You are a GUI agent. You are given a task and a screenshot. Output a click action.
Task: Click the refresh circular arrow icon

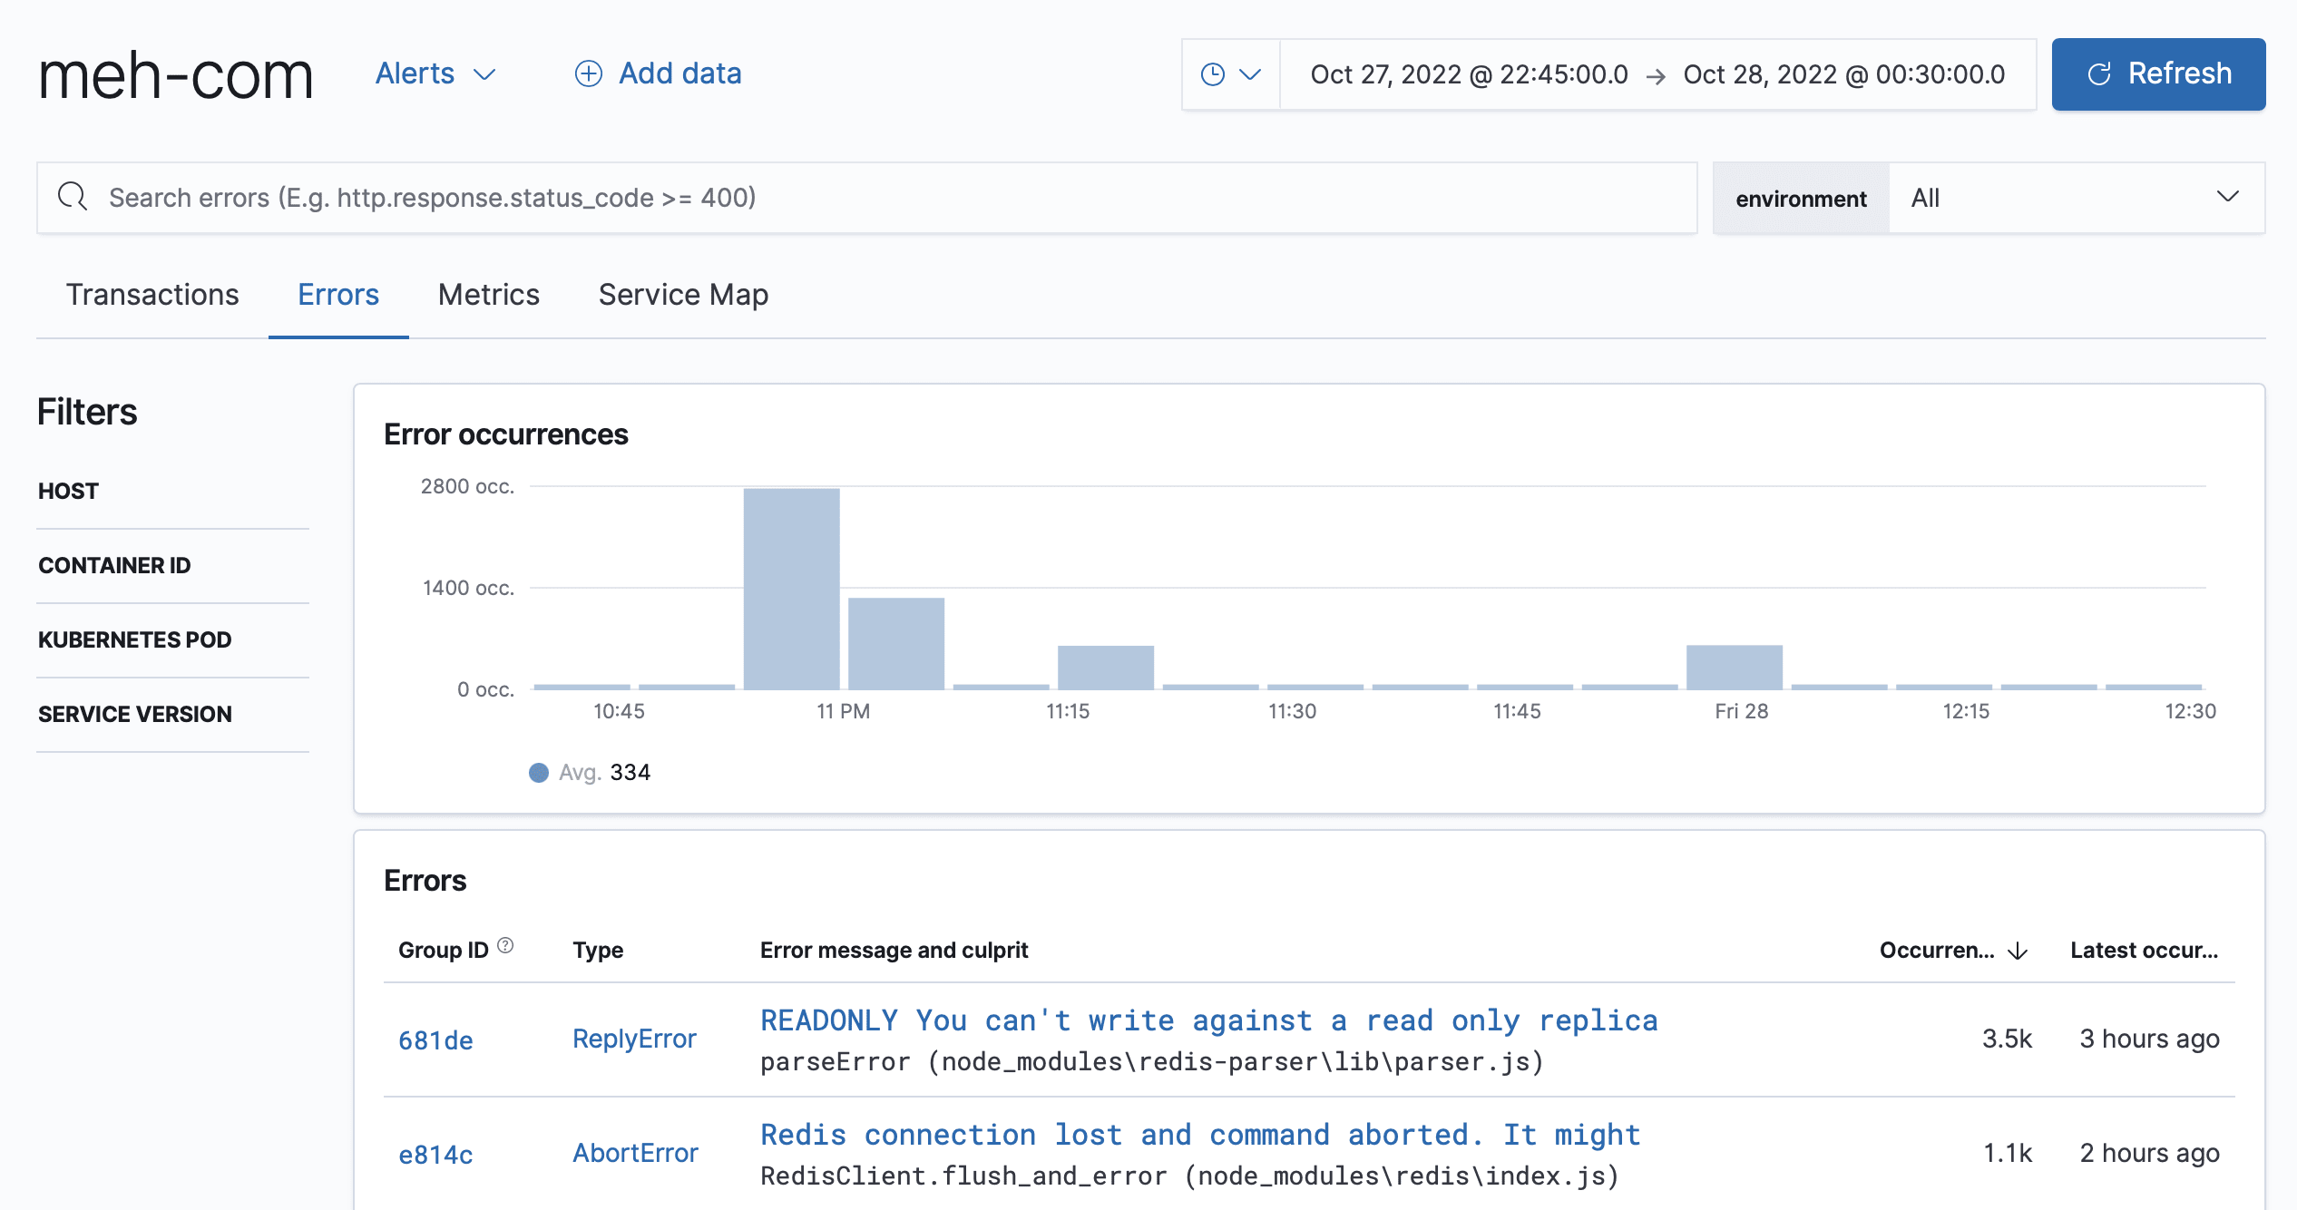pyautogui.click(x=2099, y=74)
